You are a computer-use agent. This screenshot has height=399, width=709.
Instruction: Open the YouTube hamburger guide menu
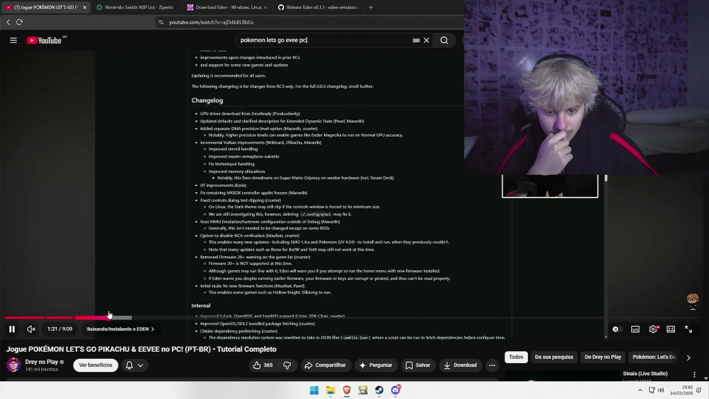[x=13, y=40]
